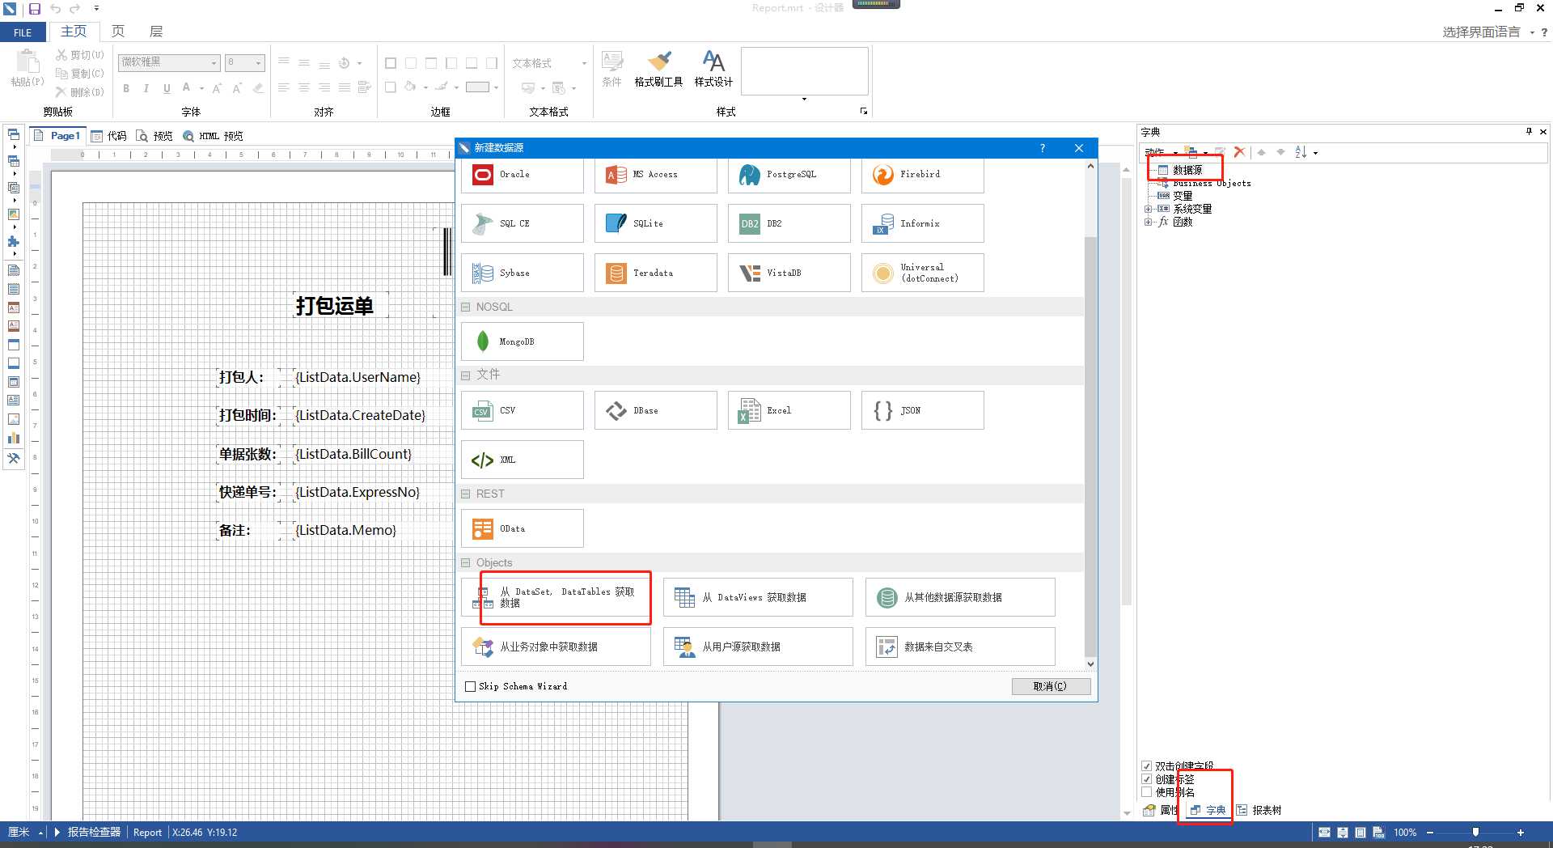Get data from DataSet, DataTables
This screenshot has height=848, width=1553.
(x=556, y=597)
